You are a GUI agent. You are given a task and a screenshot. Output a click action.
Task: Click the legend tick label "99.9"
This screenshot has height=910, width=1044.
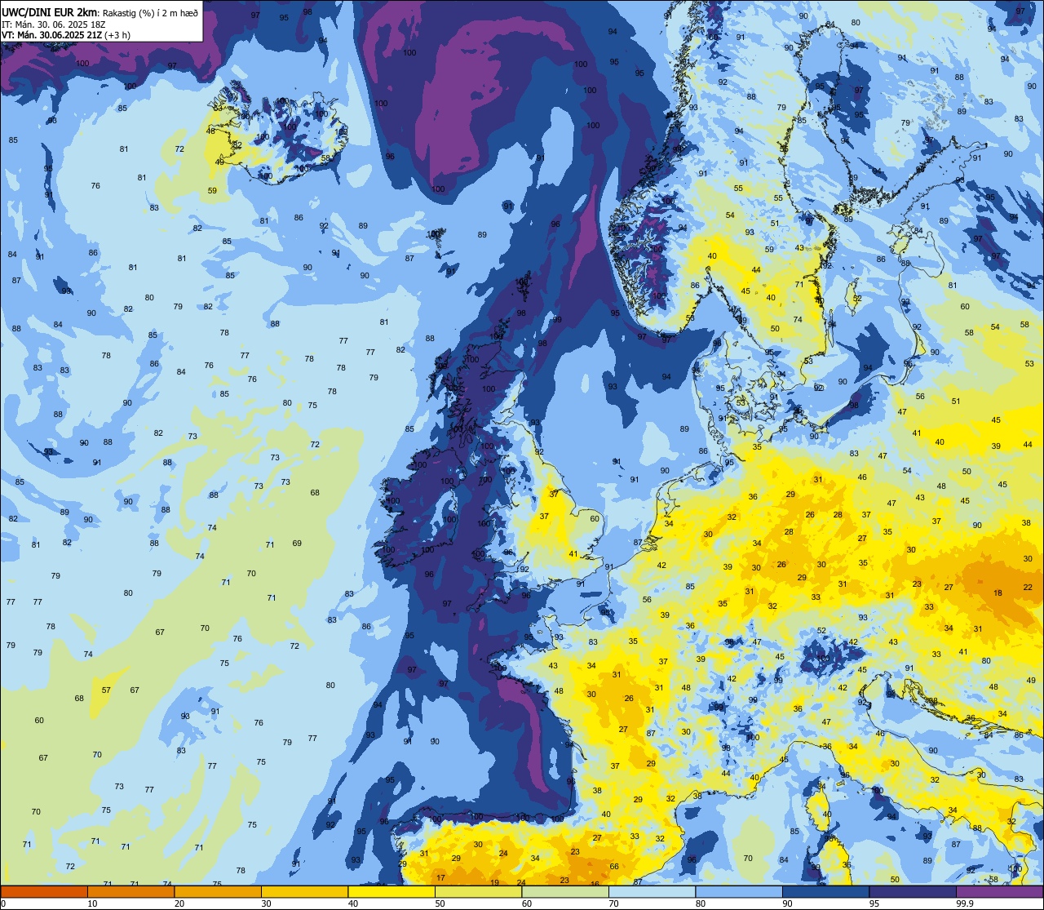[x=966, y=903]
